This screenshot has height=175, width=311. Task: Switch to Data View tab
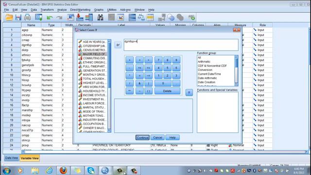tap(12, 158)
